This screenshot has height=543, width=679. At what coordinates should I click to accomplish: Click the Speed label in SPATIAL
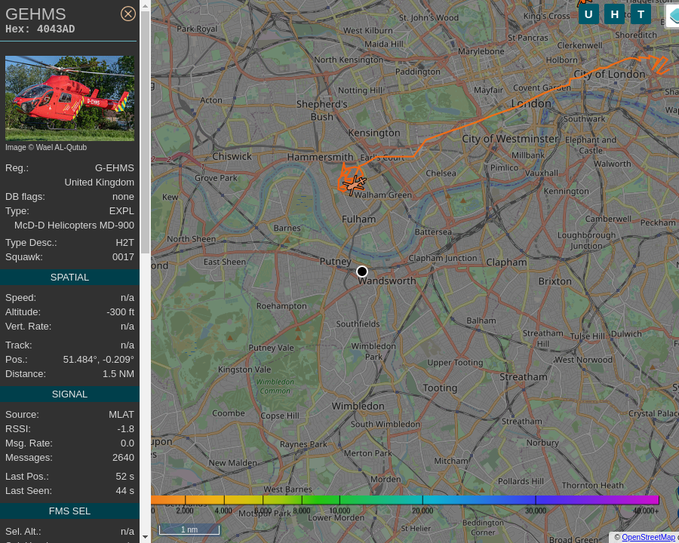click(x=20, y=297)
